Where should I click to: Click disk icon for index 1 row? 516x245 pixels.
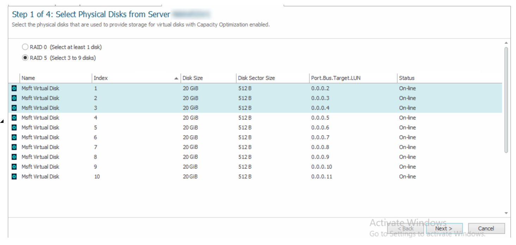[x=14, y=88]
